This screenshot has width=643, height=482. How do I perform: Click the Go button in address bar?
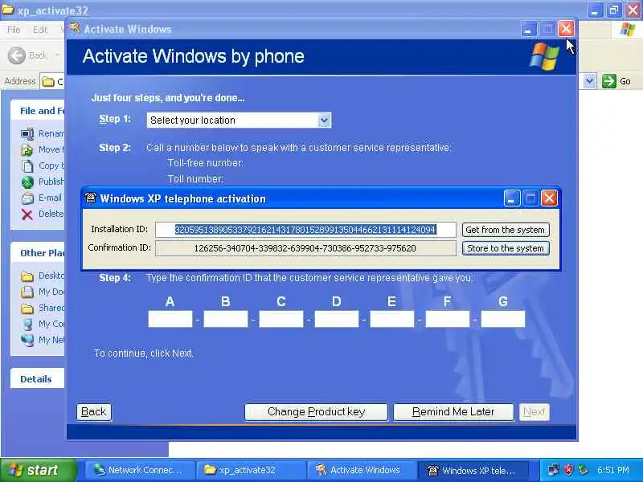point(616,81)
